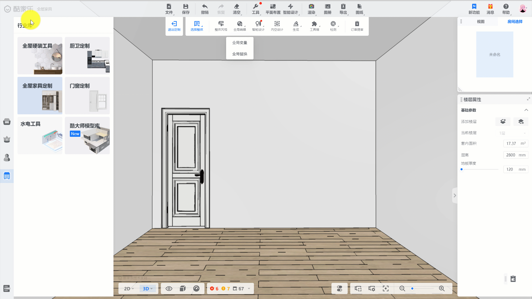Collapse the 基础参数 section chevron
Screen dimensions: 532x299
(526, 110)
